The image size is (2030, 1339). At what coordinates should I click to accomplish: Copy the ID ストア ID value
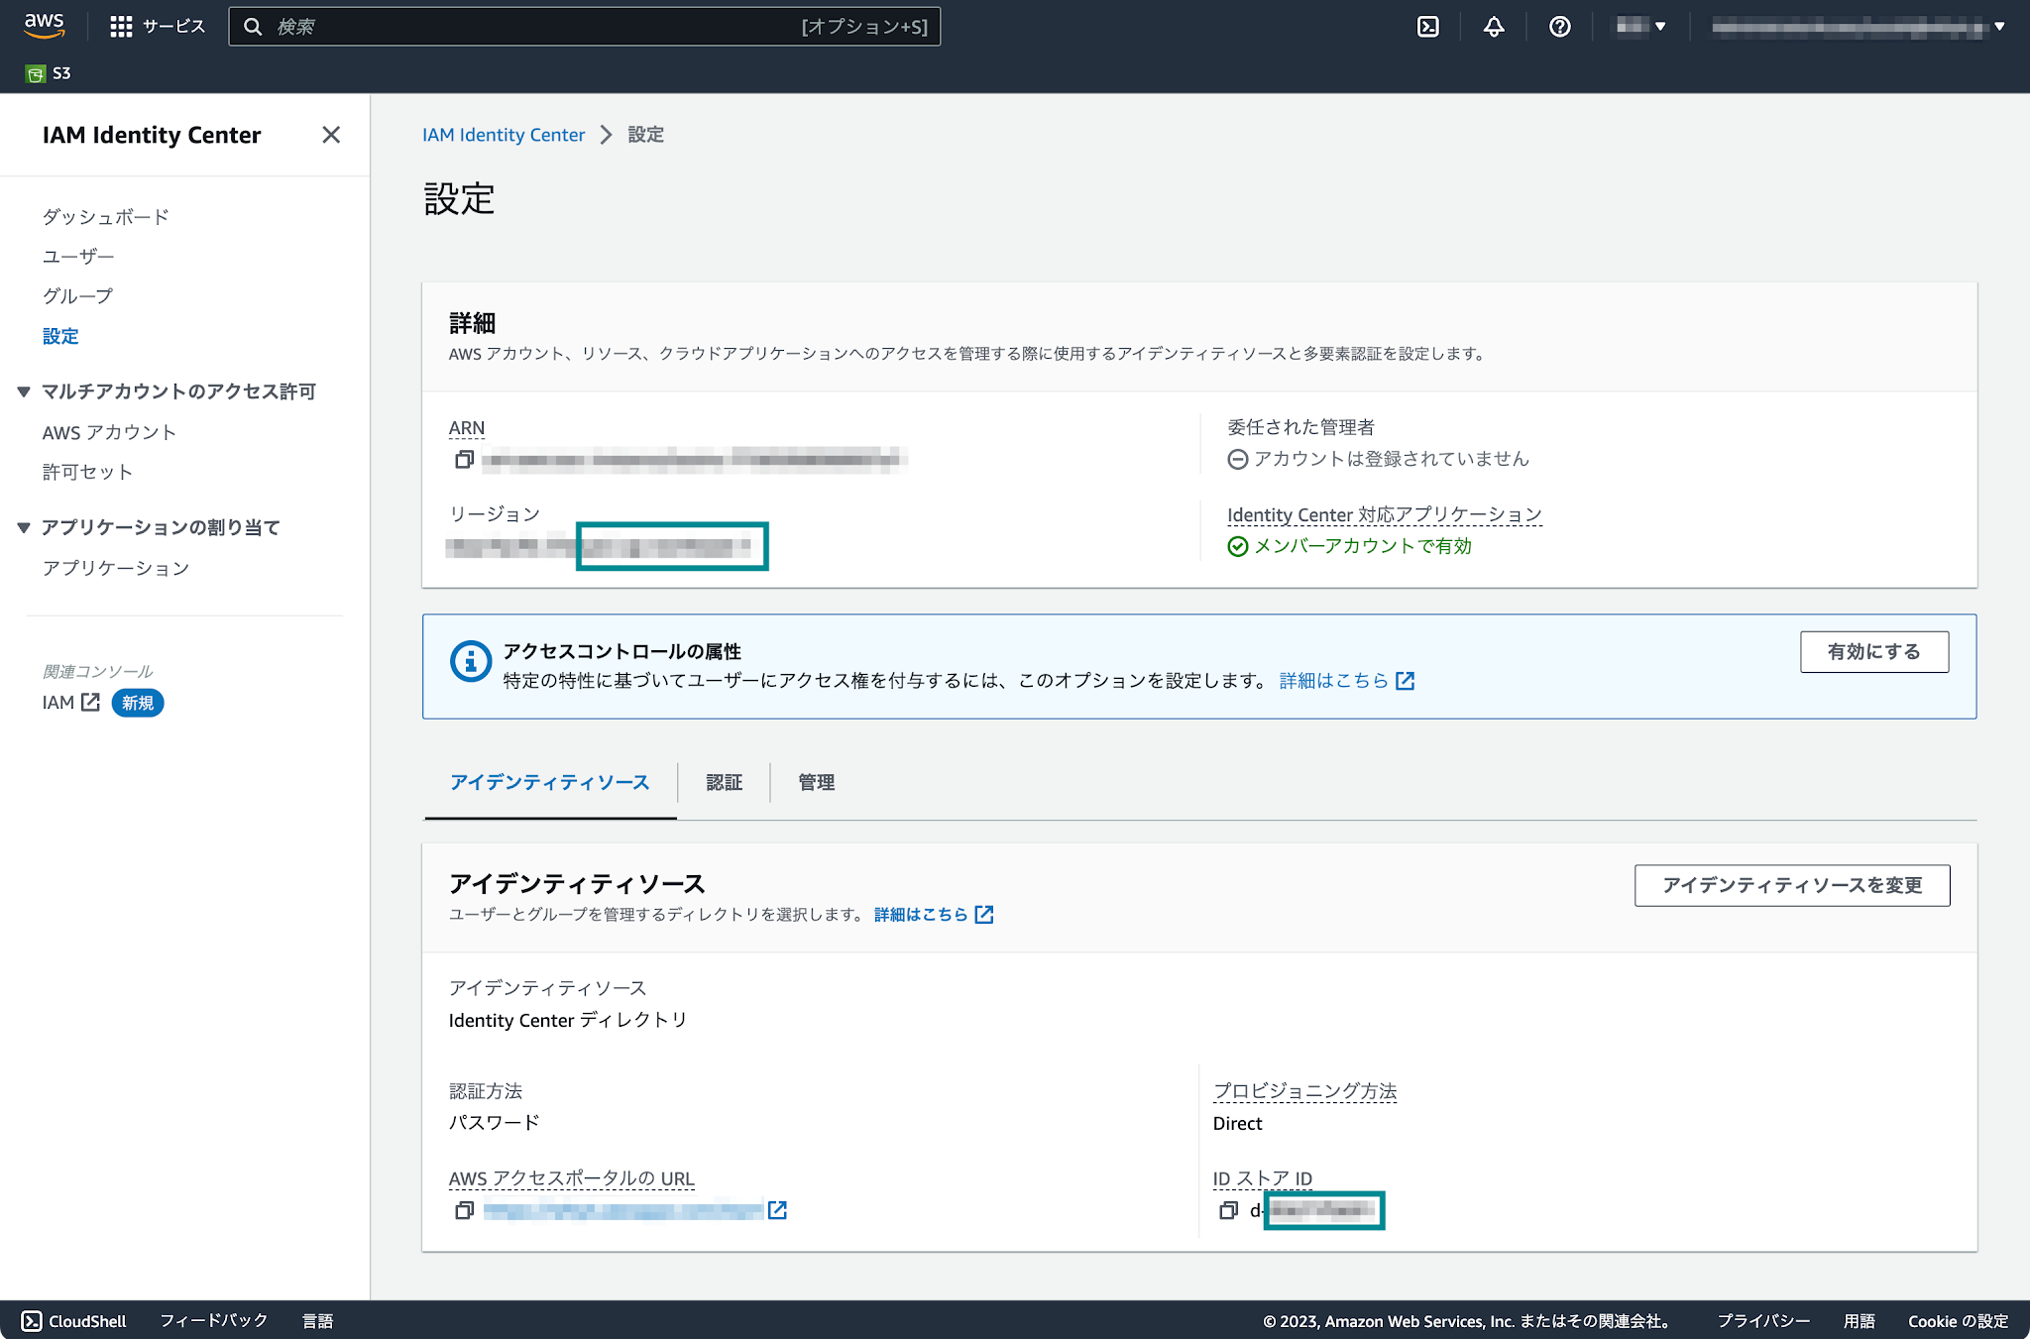(x=1228, y=1210)
